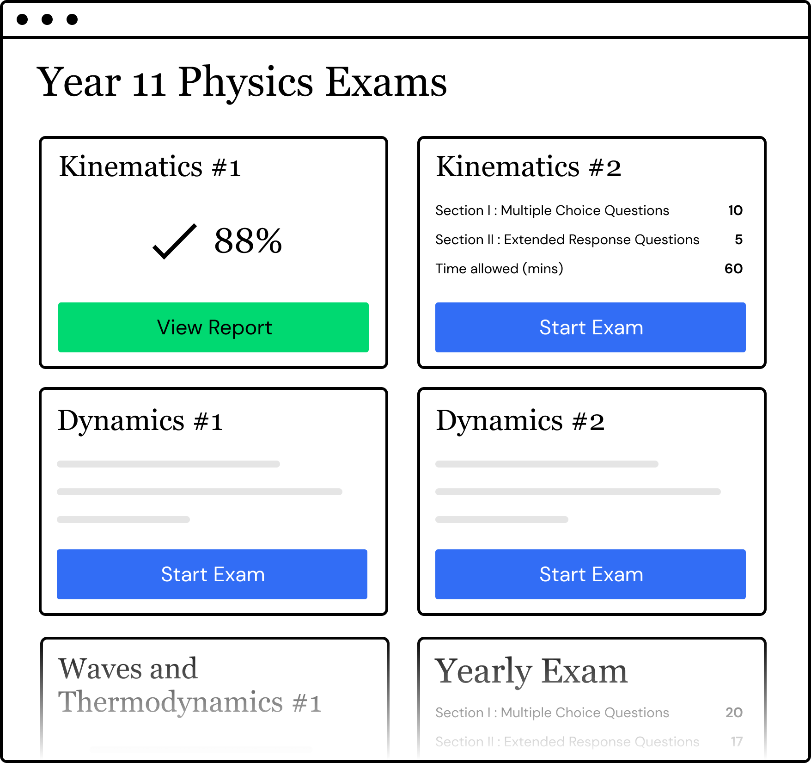
Task: Click the 88% score in Kinematics #1
Action: 248,241
